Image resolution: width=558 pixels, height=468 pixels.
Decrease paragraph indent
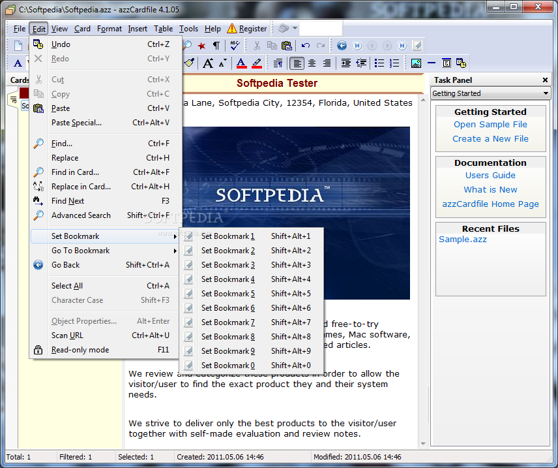click(x=361, y=63)
